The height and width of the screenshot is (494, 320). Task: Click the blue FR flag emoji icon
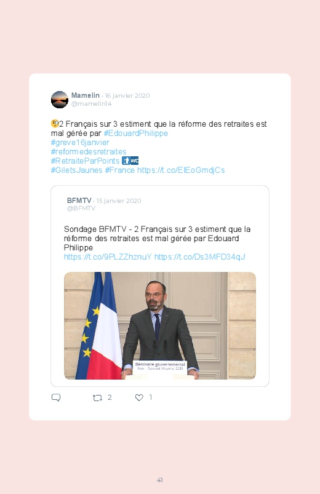(x=126, y=161)
